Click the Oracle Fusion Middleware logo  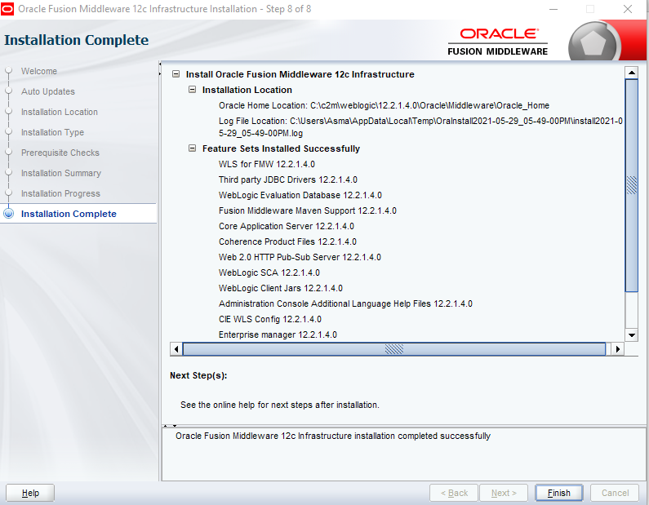click(497, 42)
